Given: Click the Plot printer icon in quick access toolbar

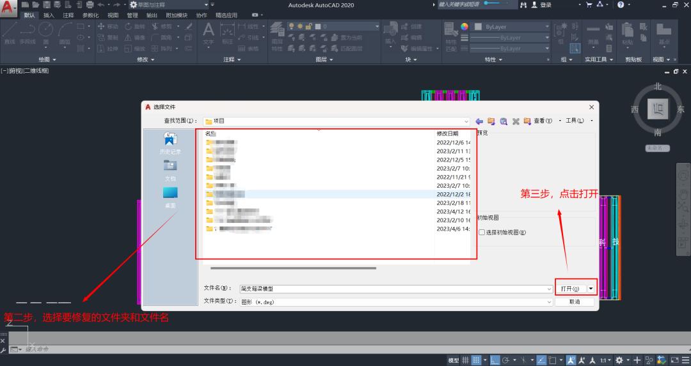Looking at the screenshot, I should coord(90,5).
